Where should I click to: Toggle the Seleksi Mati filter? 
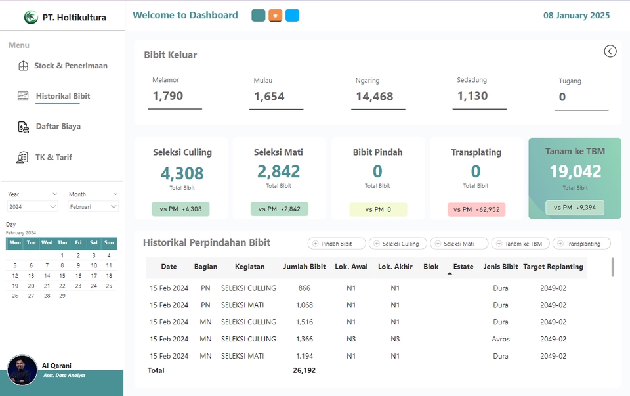coord(459,243)
